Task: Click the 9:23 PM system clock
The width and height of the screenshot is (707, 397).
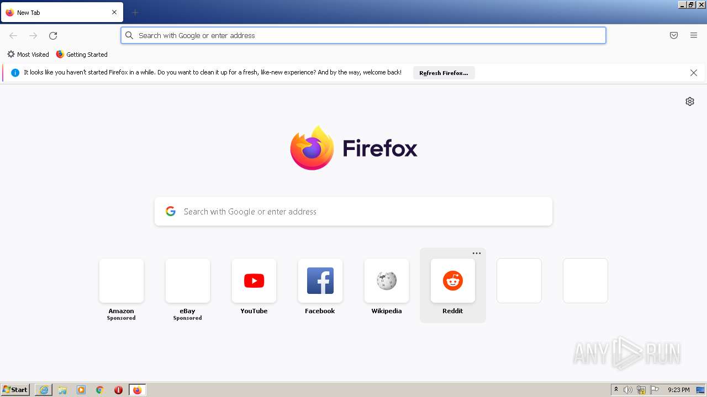Action: click(679, 390)
